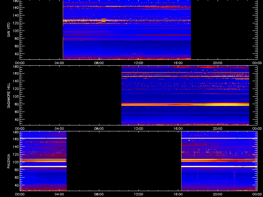
Task: Click the 160 frequency label on San Vito axis
Action: pyautogui.click(x=16, y=8)
